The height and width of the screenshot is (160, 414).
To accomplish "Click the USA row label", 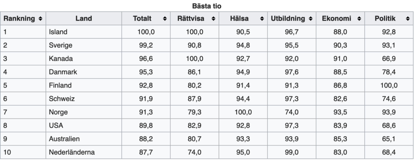I will (56, 125).
